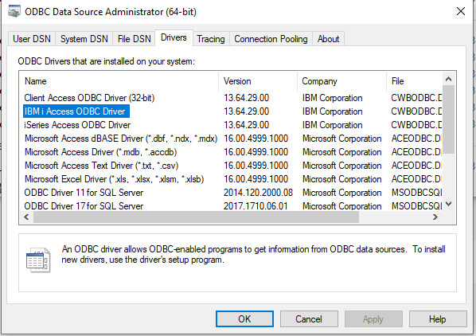This screenshot has height=336, width=476.
Task: Click the File column header
Action: click(414, 81)
